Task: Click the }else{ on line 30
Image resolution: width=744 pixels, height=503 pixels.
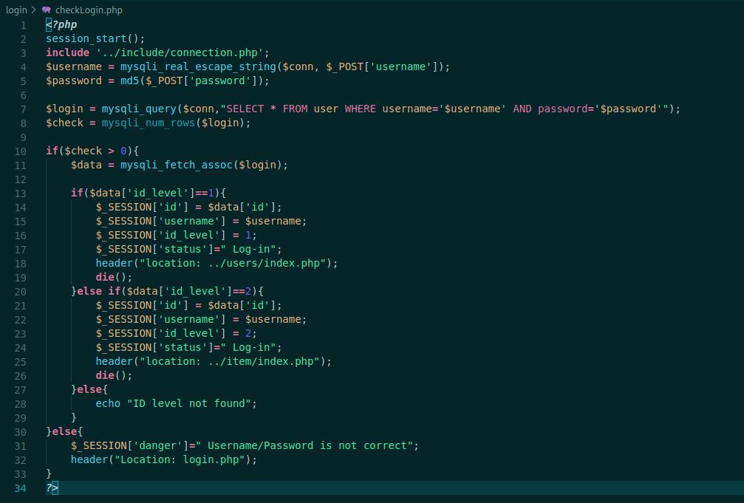Action: [x=64, y=432]
